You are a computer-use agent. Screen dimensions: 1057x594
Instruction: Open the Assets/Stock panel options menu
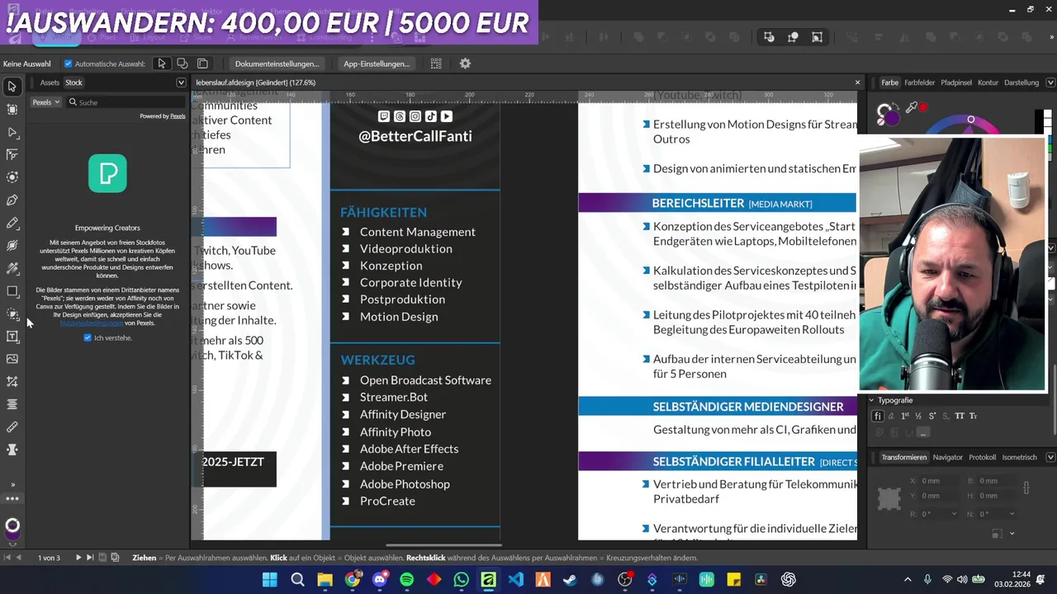click(181, 82)
